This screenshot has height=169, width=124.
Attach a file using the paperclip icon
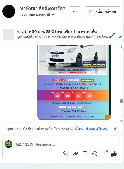coord(75,154)
